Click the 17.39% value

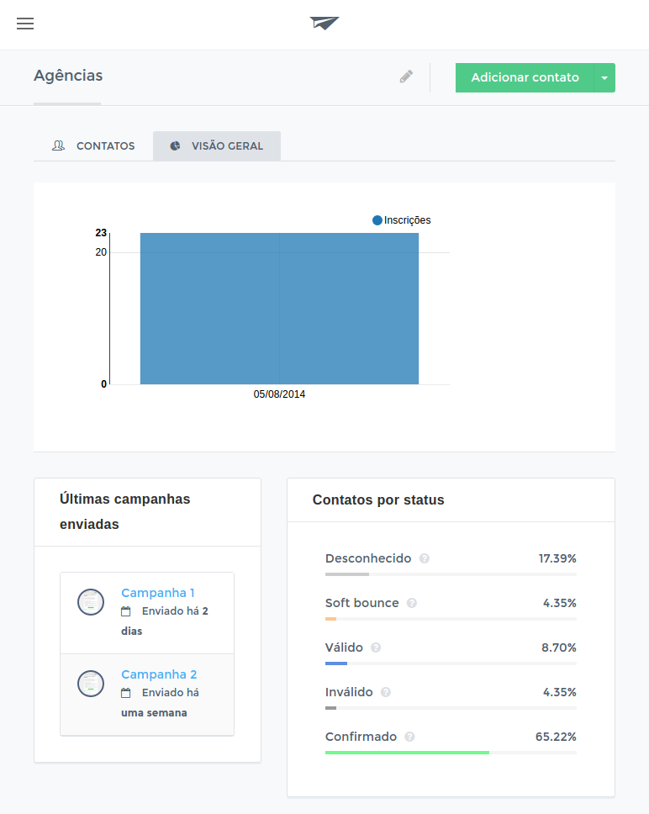(557, 558)
